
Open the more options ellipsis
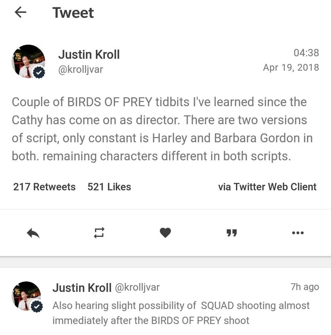[298, 233]
